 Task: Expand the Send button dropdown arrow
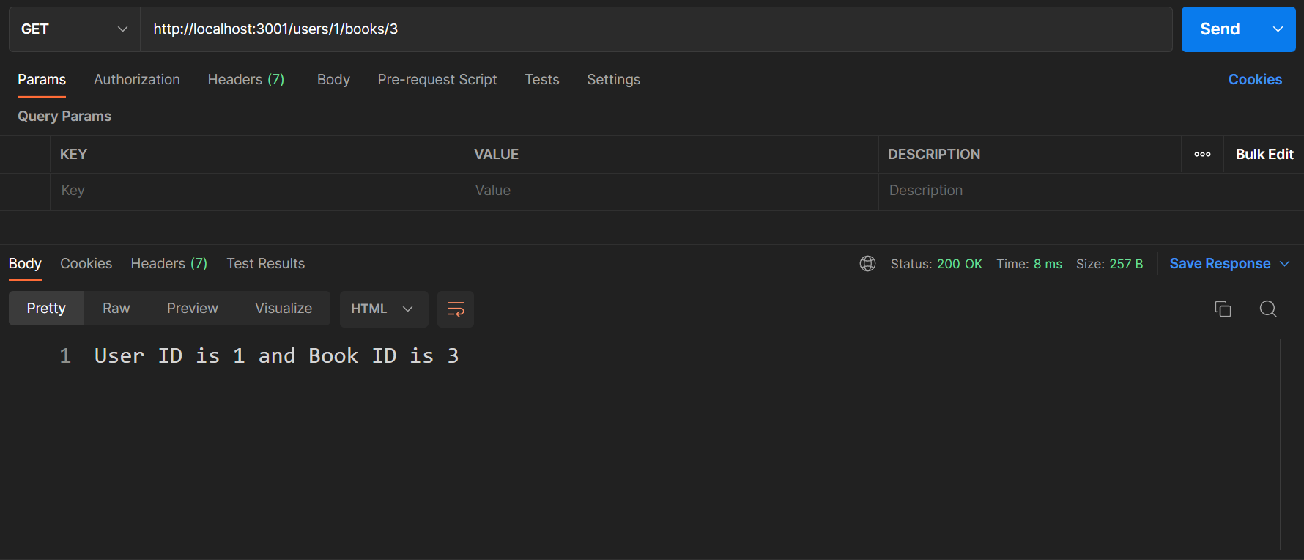pyautogui.click(x=1278, y=29)
